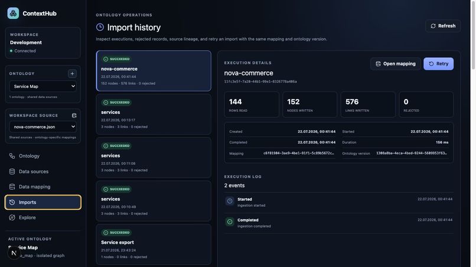Click '1 nodes · 0 links · 0 rejected' summary
Screen dimensions: 476x267
pyautogui.click(x=124, y=257)
